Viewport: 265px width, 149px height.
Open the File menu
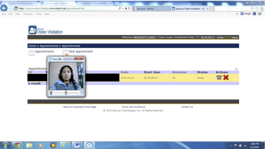pos(4,14)
